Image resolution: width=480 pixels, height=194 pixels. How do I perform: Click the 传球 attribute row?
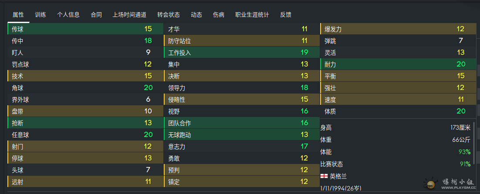[83, 29]
